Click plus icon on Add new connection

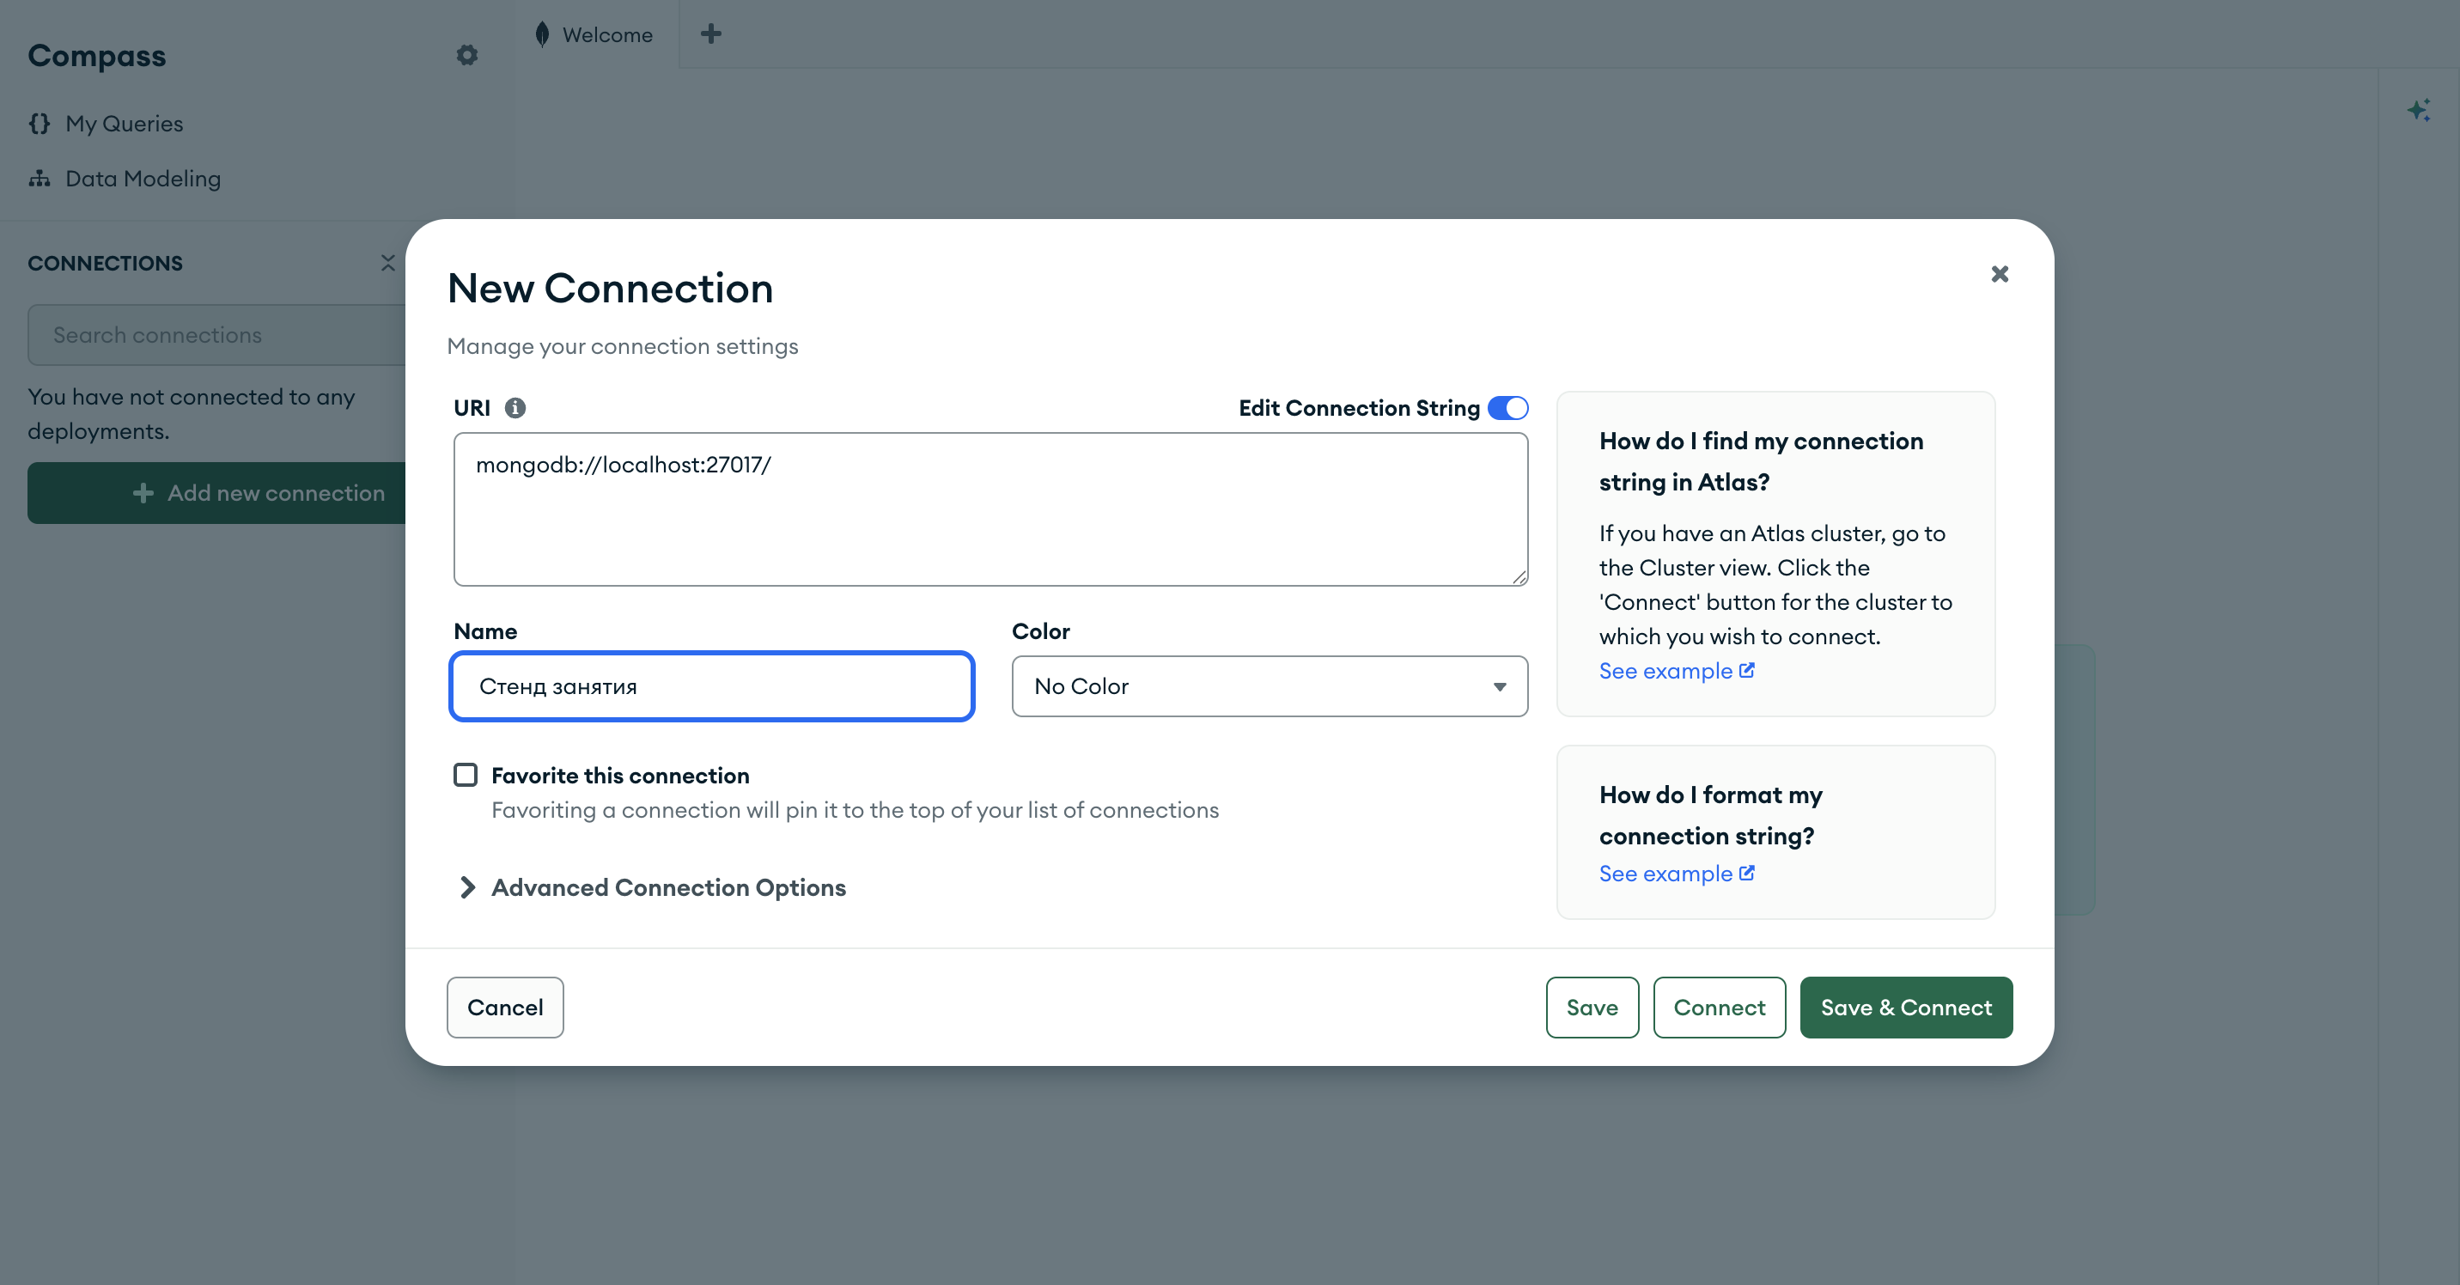click(x=143, y=493)
